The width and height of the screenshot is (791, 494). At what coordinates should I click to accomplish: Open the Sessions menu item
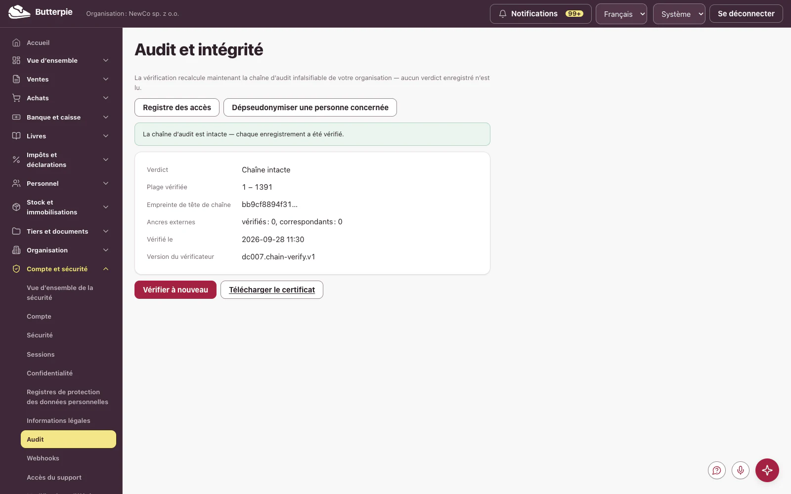(x=68, y=354)
